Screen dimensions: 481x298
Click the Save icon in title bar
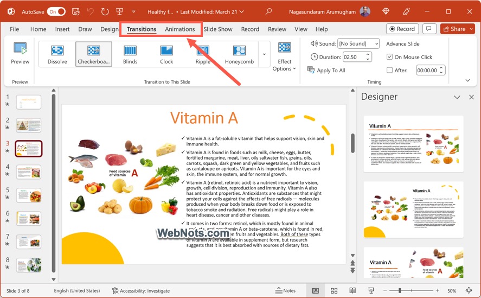point(75,12)
